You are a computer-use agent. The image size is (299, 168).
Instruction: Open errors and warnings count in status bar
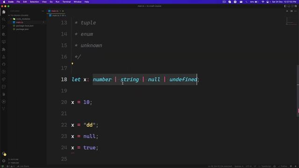pyautogui.click(x=10, y=166)
